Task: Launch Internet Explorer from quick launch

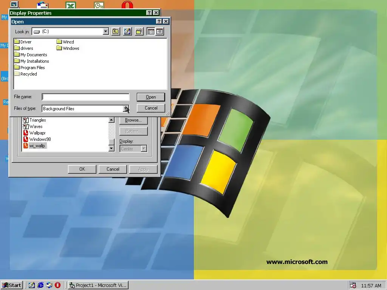Action: click(x=40, y=285)
